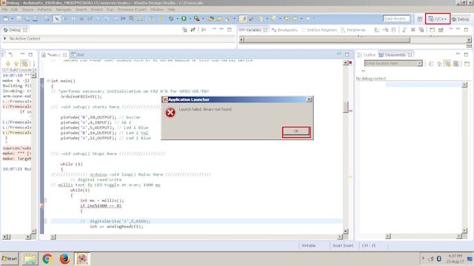
Task: Toggle the console scroll lock icon
Action: 25,63
